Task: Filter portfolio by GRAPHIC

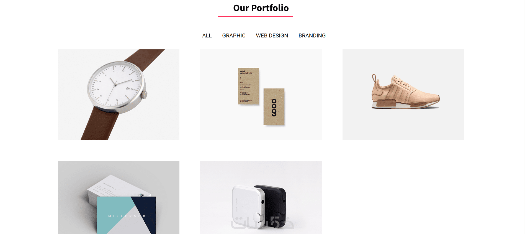Action: (234, 35)
